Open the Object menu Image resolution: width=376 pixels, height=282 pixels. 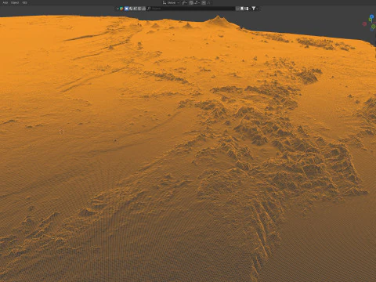(x=15, y=2)
